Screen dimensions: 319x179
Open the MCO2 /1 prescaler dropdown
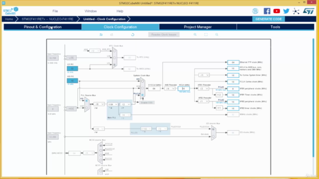[89, 153]
